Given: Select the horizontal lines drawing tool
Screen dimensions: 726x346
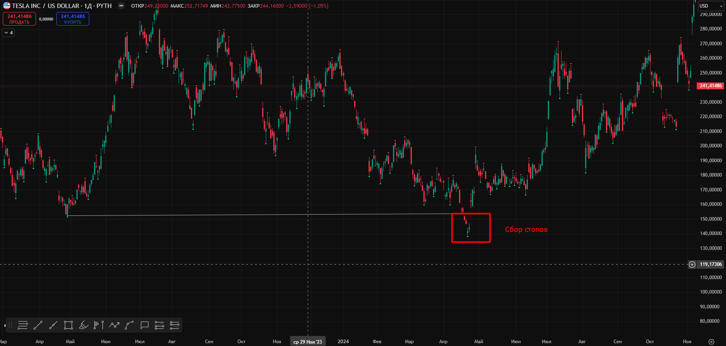Looking at the screenshot, I should [23, 325].
